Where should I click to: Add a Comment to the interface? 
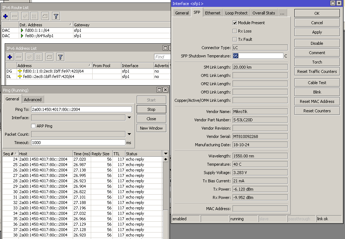317,53
